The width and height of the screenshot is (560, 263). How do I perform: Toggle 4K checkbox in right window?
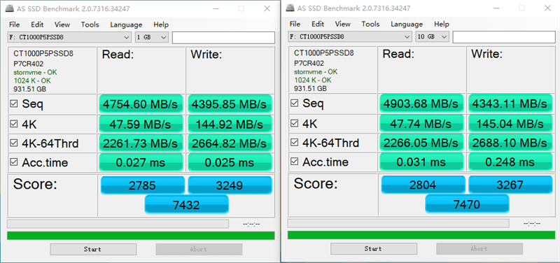point(295,124)
